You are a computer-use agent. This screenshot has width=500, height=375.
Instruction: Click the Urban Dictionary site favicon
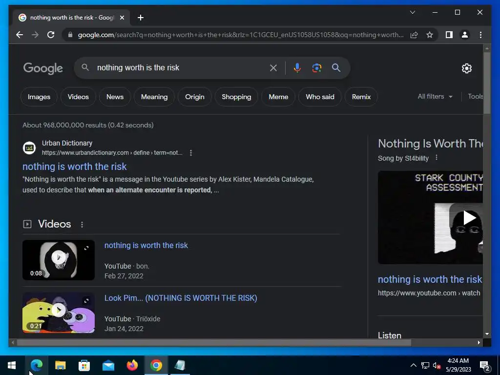click(x=29, y=148)
